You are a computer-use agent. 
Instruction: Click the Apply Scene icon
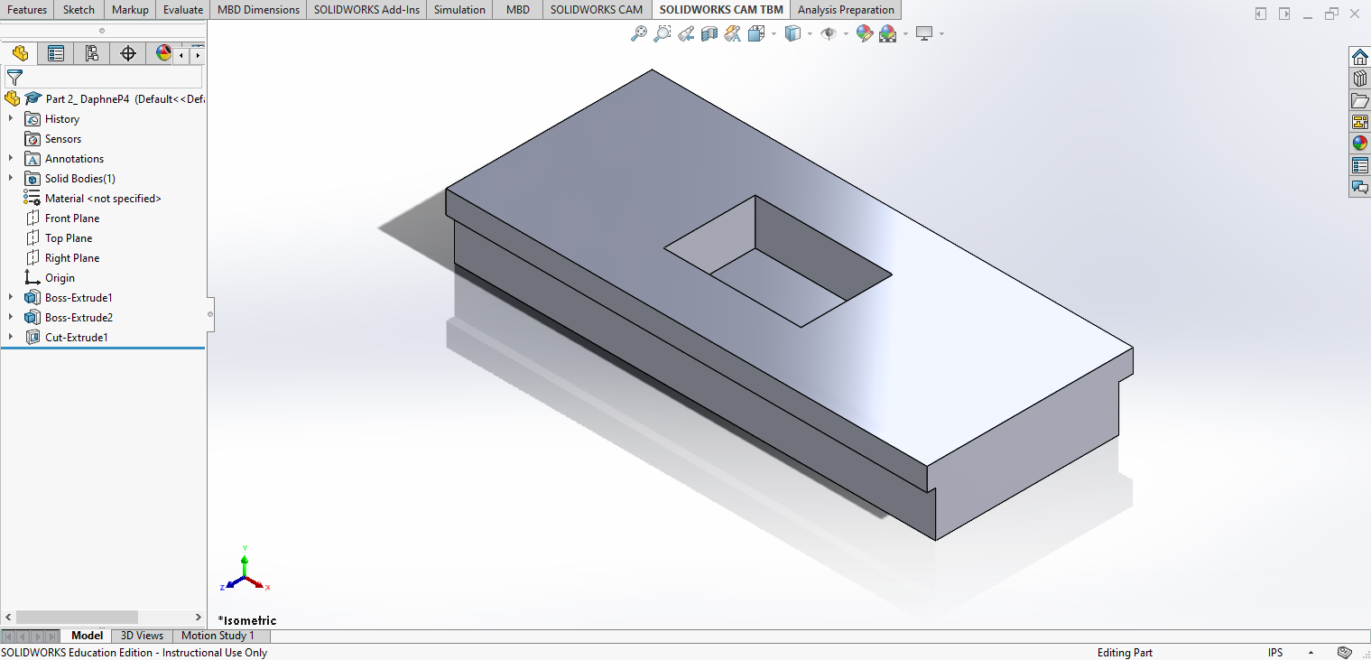[888, 33]
